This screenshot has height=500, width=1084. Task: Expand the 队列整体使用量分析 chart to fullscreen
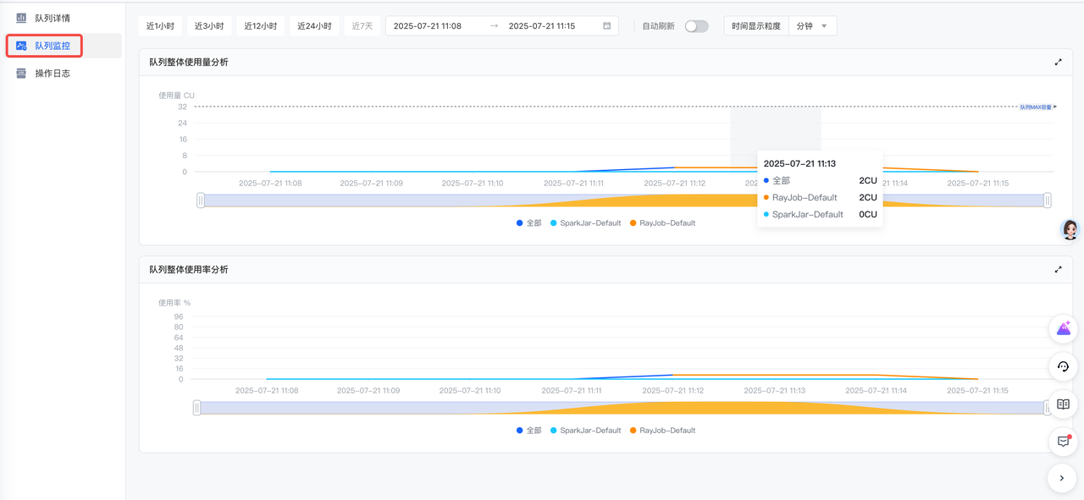(x=1058, y=63)
